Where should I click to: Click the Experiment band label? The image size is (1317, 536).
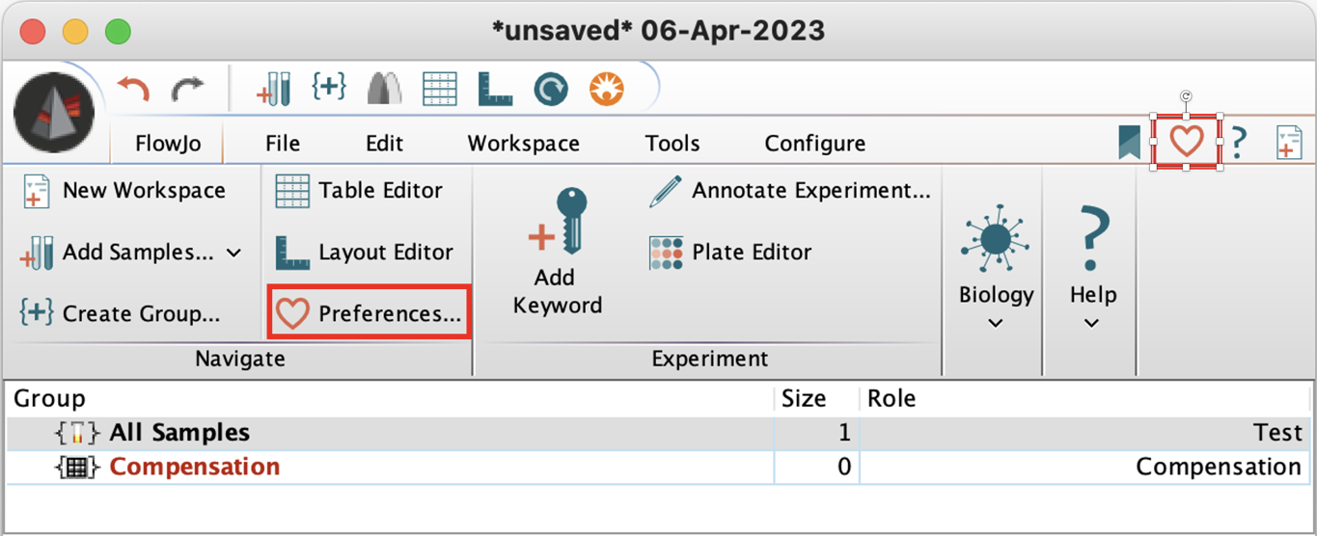[x=710, y=360]
